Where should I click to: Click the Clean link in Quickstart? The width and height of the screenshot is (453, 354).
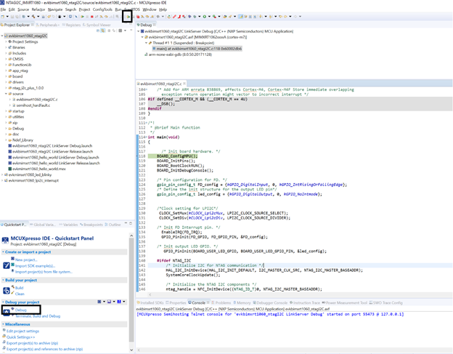pos(20,294)
